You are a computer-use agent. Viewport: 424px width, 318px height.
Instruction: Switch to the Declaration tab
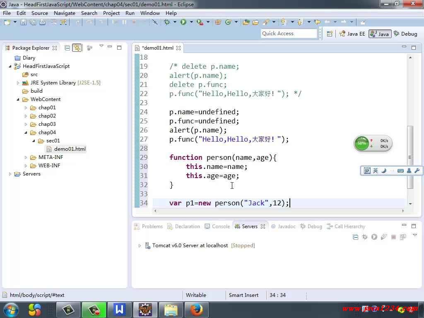(184, 226)
